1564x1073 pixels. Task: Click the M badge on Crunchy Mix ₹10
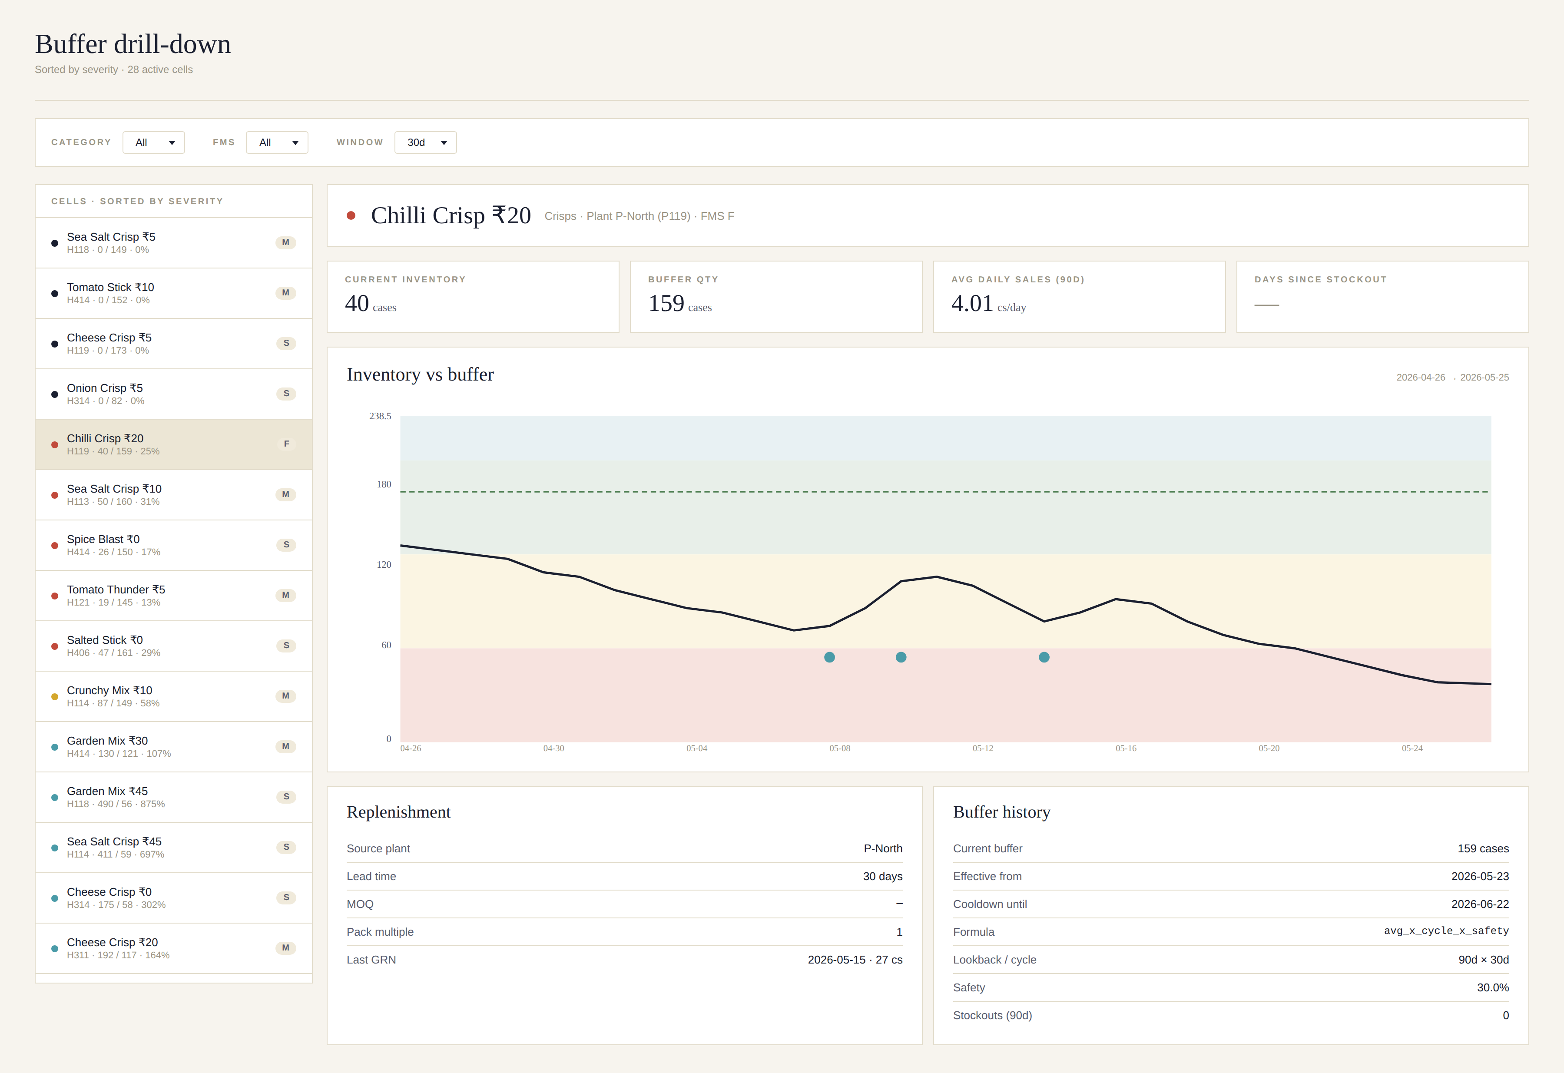point(286,695)
